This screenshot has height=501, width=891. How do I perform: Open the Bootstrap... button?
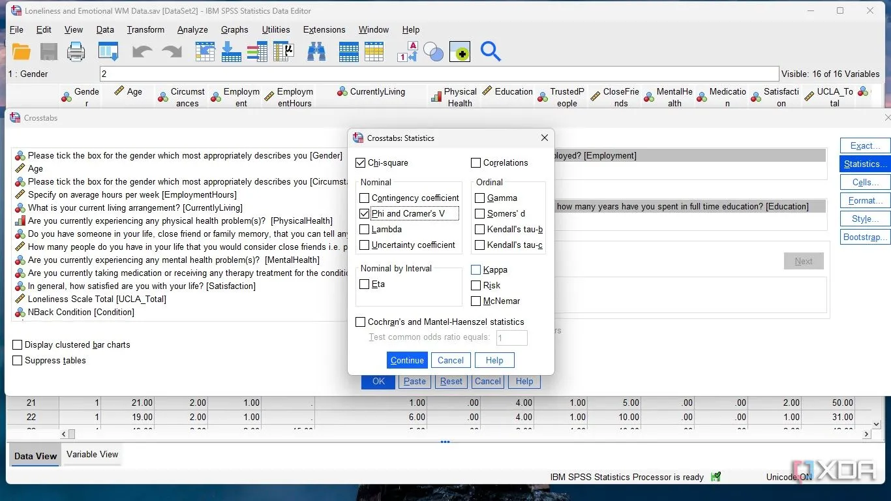[x=865, y=237]
